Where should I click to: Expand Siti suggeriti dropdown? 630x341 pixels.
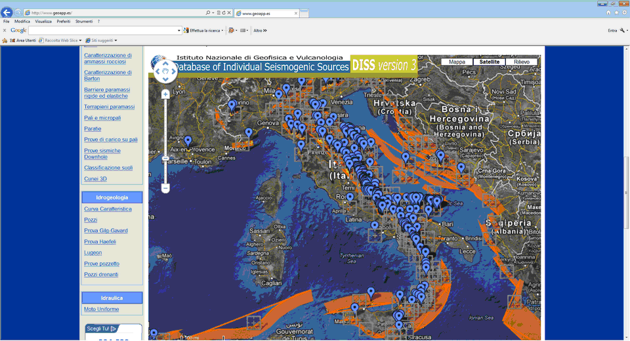click(115, 41)
